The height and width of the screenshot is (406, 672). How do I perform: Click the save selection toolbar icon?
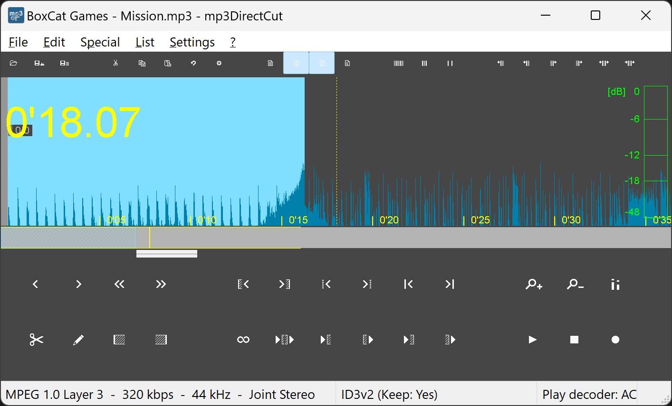[x=65, y=63]
